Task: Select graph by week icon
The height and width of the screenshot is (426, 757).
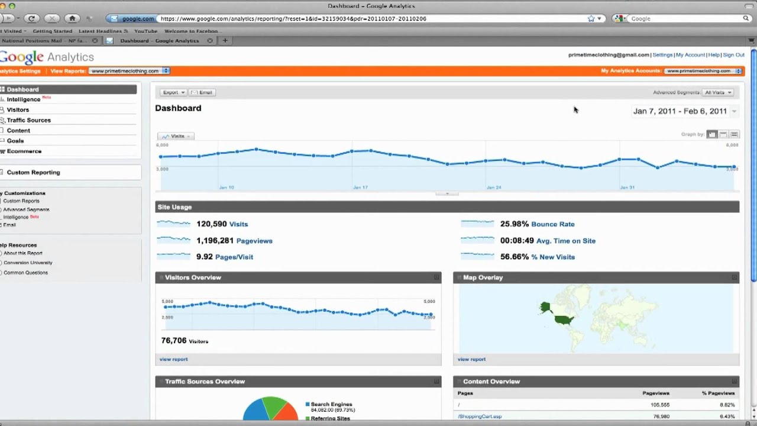Action: coord(723,134)
